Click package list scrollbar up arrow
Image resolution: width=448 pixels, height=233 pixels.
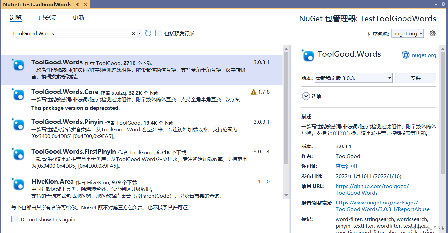(286, 49)
